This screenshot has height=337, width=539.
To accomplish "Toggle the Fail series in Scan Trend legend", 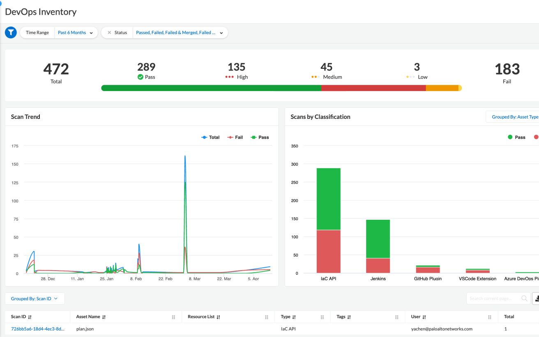I will 235,137.
